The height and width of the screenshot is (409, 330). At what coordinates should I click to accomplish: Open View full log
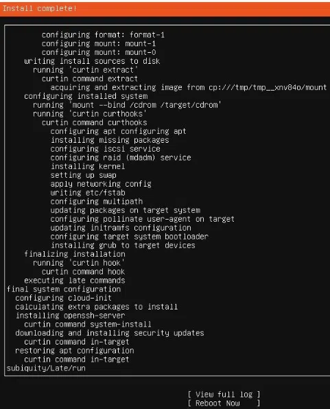pyautogui.click(x=224, y=395)
